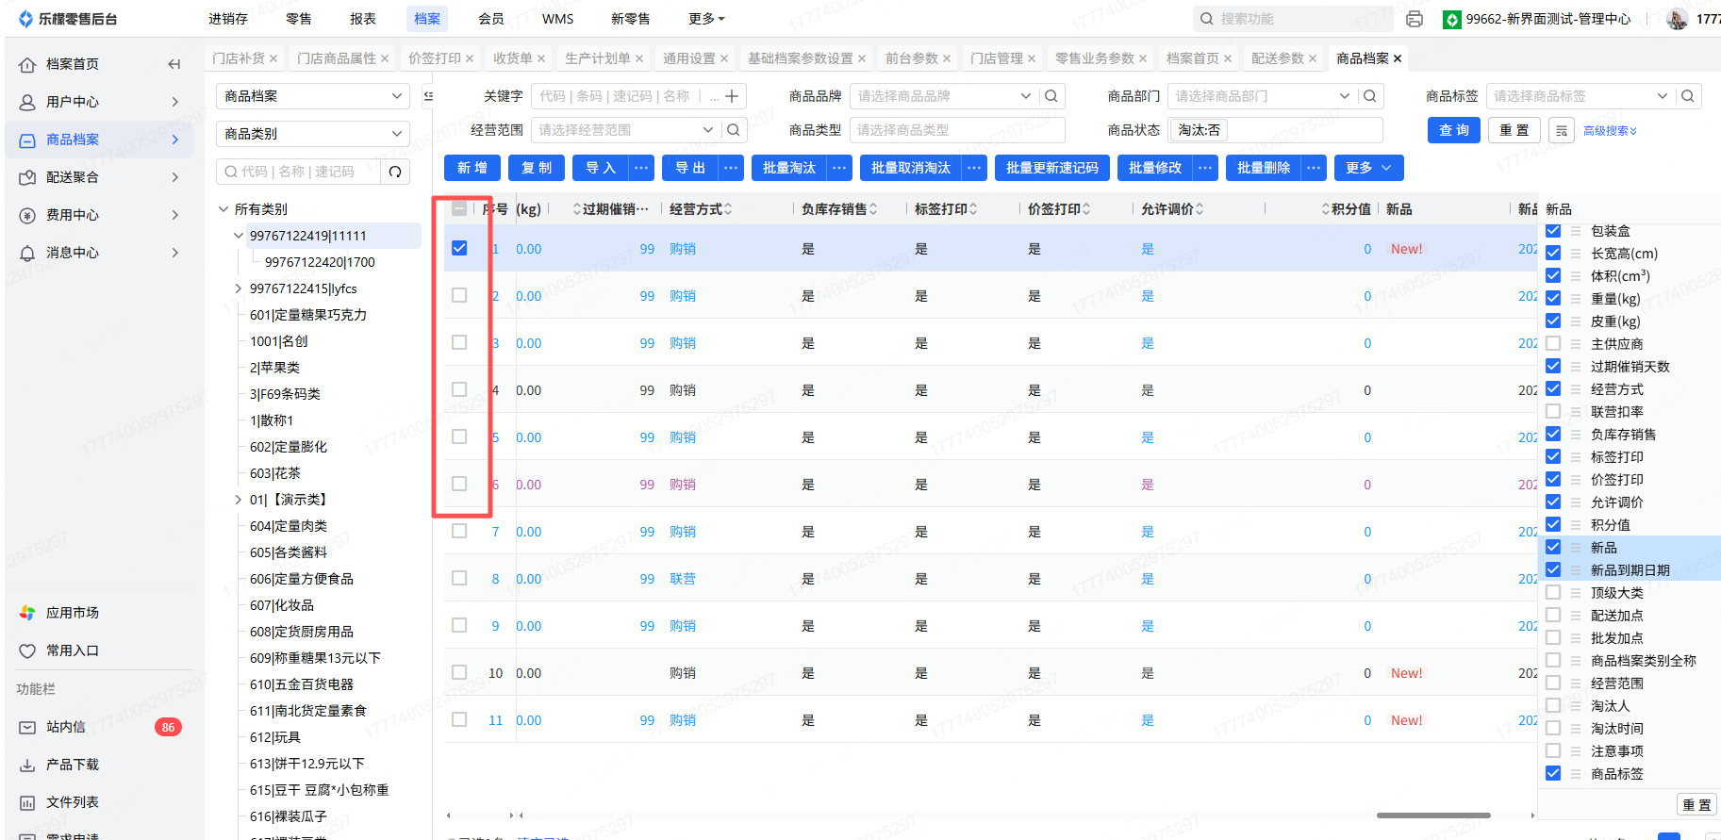The width and height of the screenshot is (1721, 840).
Task: Click the search icon next to 商品品牌
Action: click(1051, 96)
